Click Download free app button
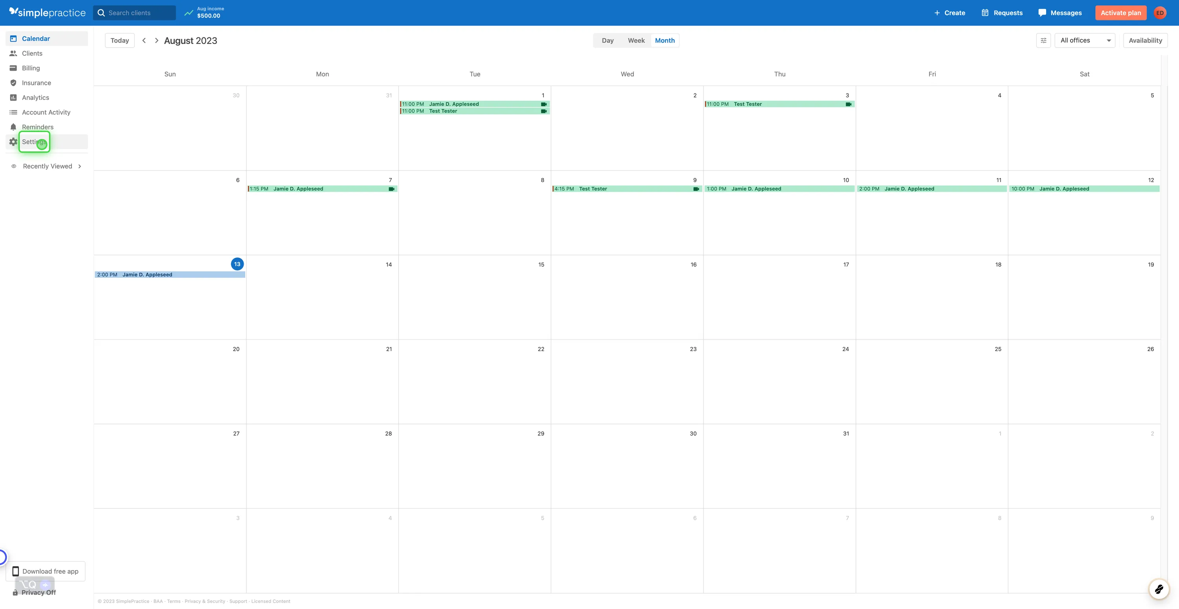The width and height of the screenshot is (1179, 609). pyautogui.click(x=45, y=571)
